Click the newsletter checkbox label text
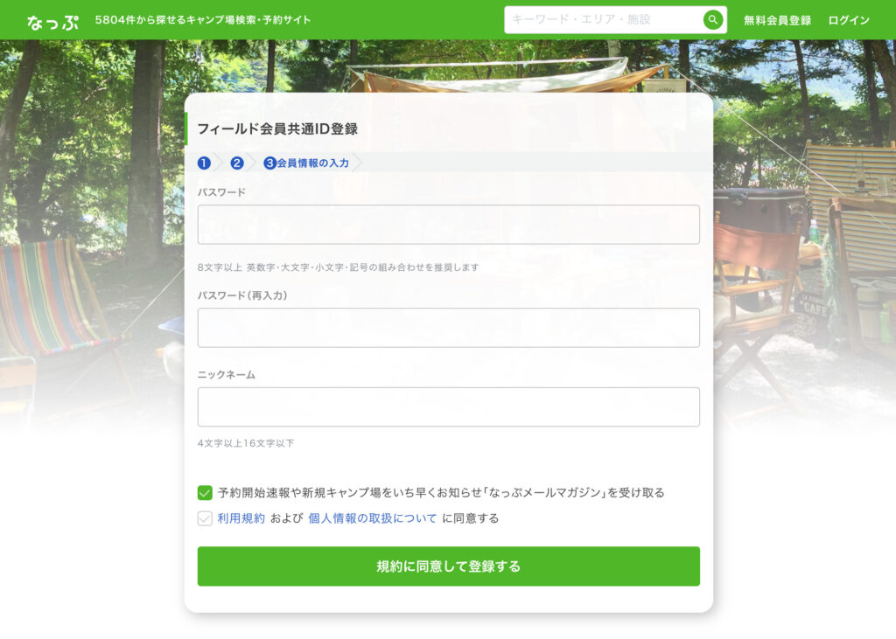The image size is (896, 639). pyautogui.click(x=441, y=493)
